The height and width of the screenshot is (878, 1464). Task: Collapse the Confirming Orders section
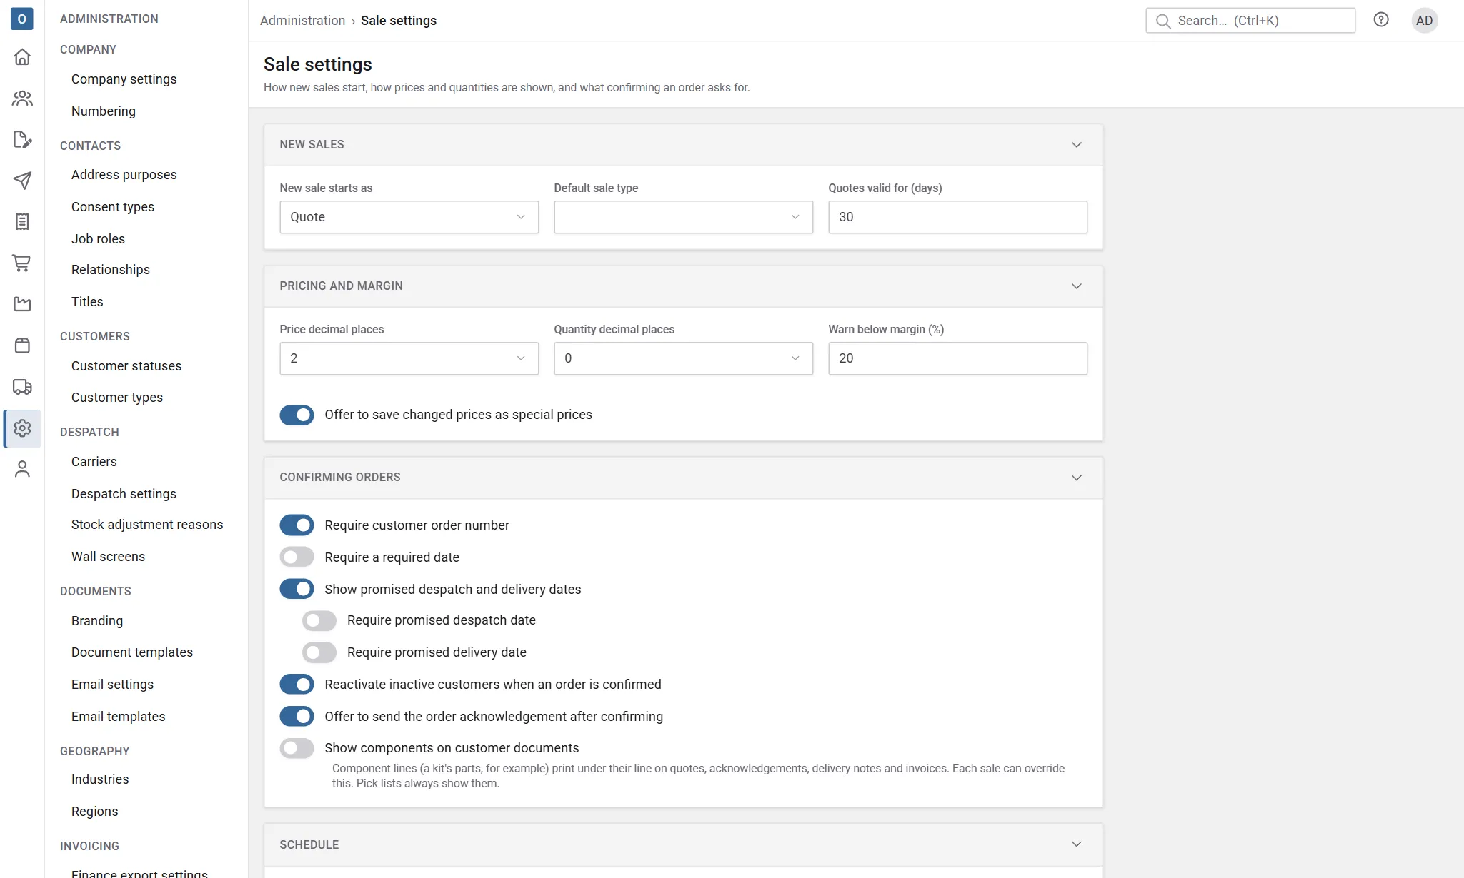[1077, 478]
